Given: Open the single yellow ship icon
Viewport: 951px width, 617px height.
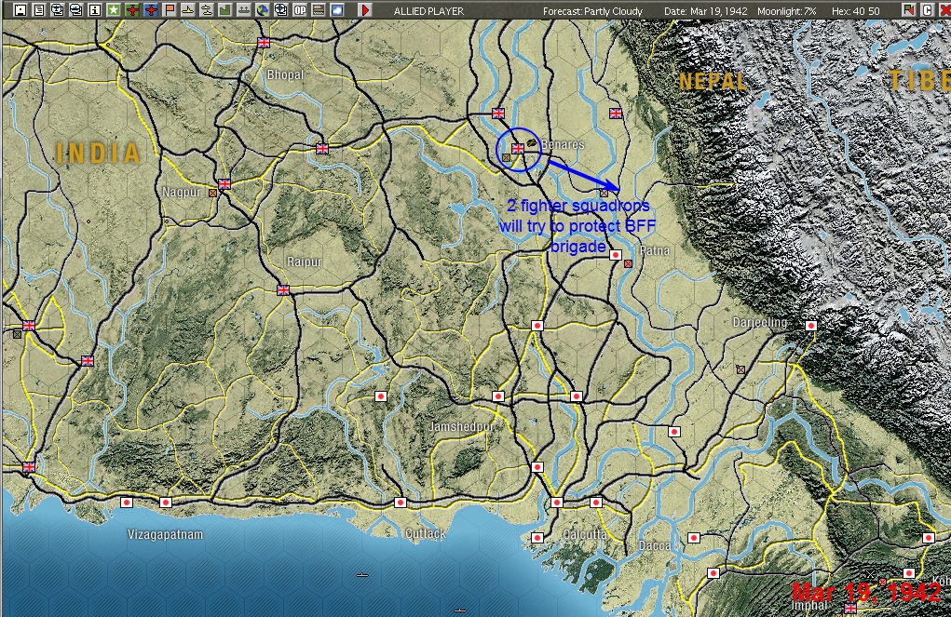Looking at the screenshot, I should pos(188,9).
